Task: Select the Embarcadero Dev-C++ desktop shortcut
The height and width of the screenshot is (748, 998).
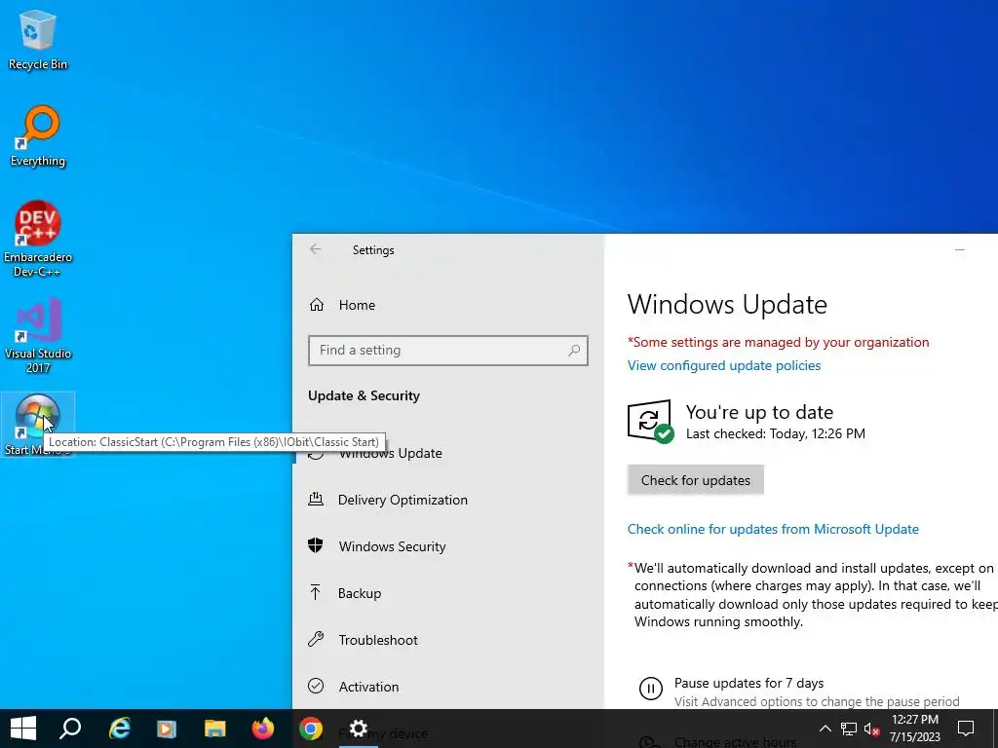Action: click(x=38, y=239)
